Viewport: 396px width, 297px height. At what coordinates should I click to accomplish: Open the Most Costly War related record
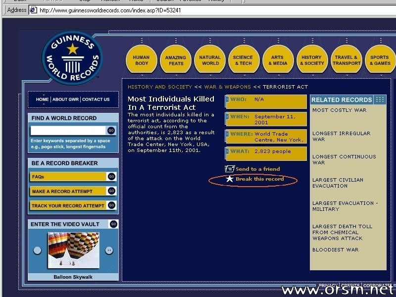[340, 110]
